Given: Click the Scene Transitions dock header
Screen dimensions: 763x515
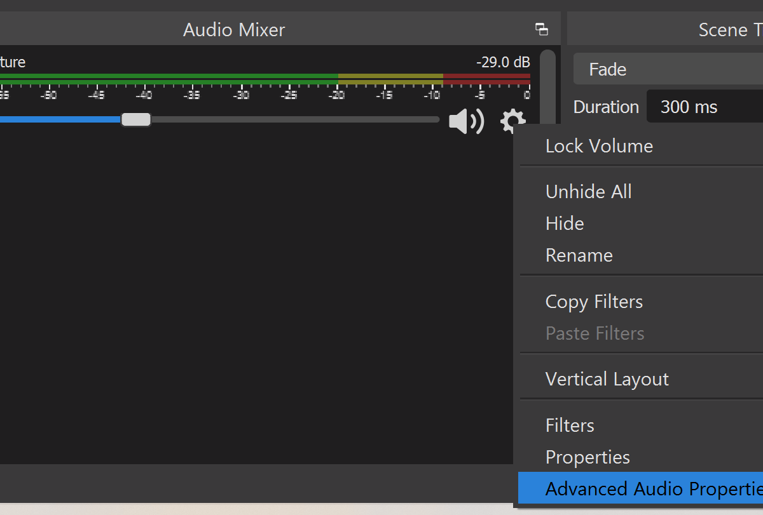Looking at the screenshot, I should coord(725,30).
